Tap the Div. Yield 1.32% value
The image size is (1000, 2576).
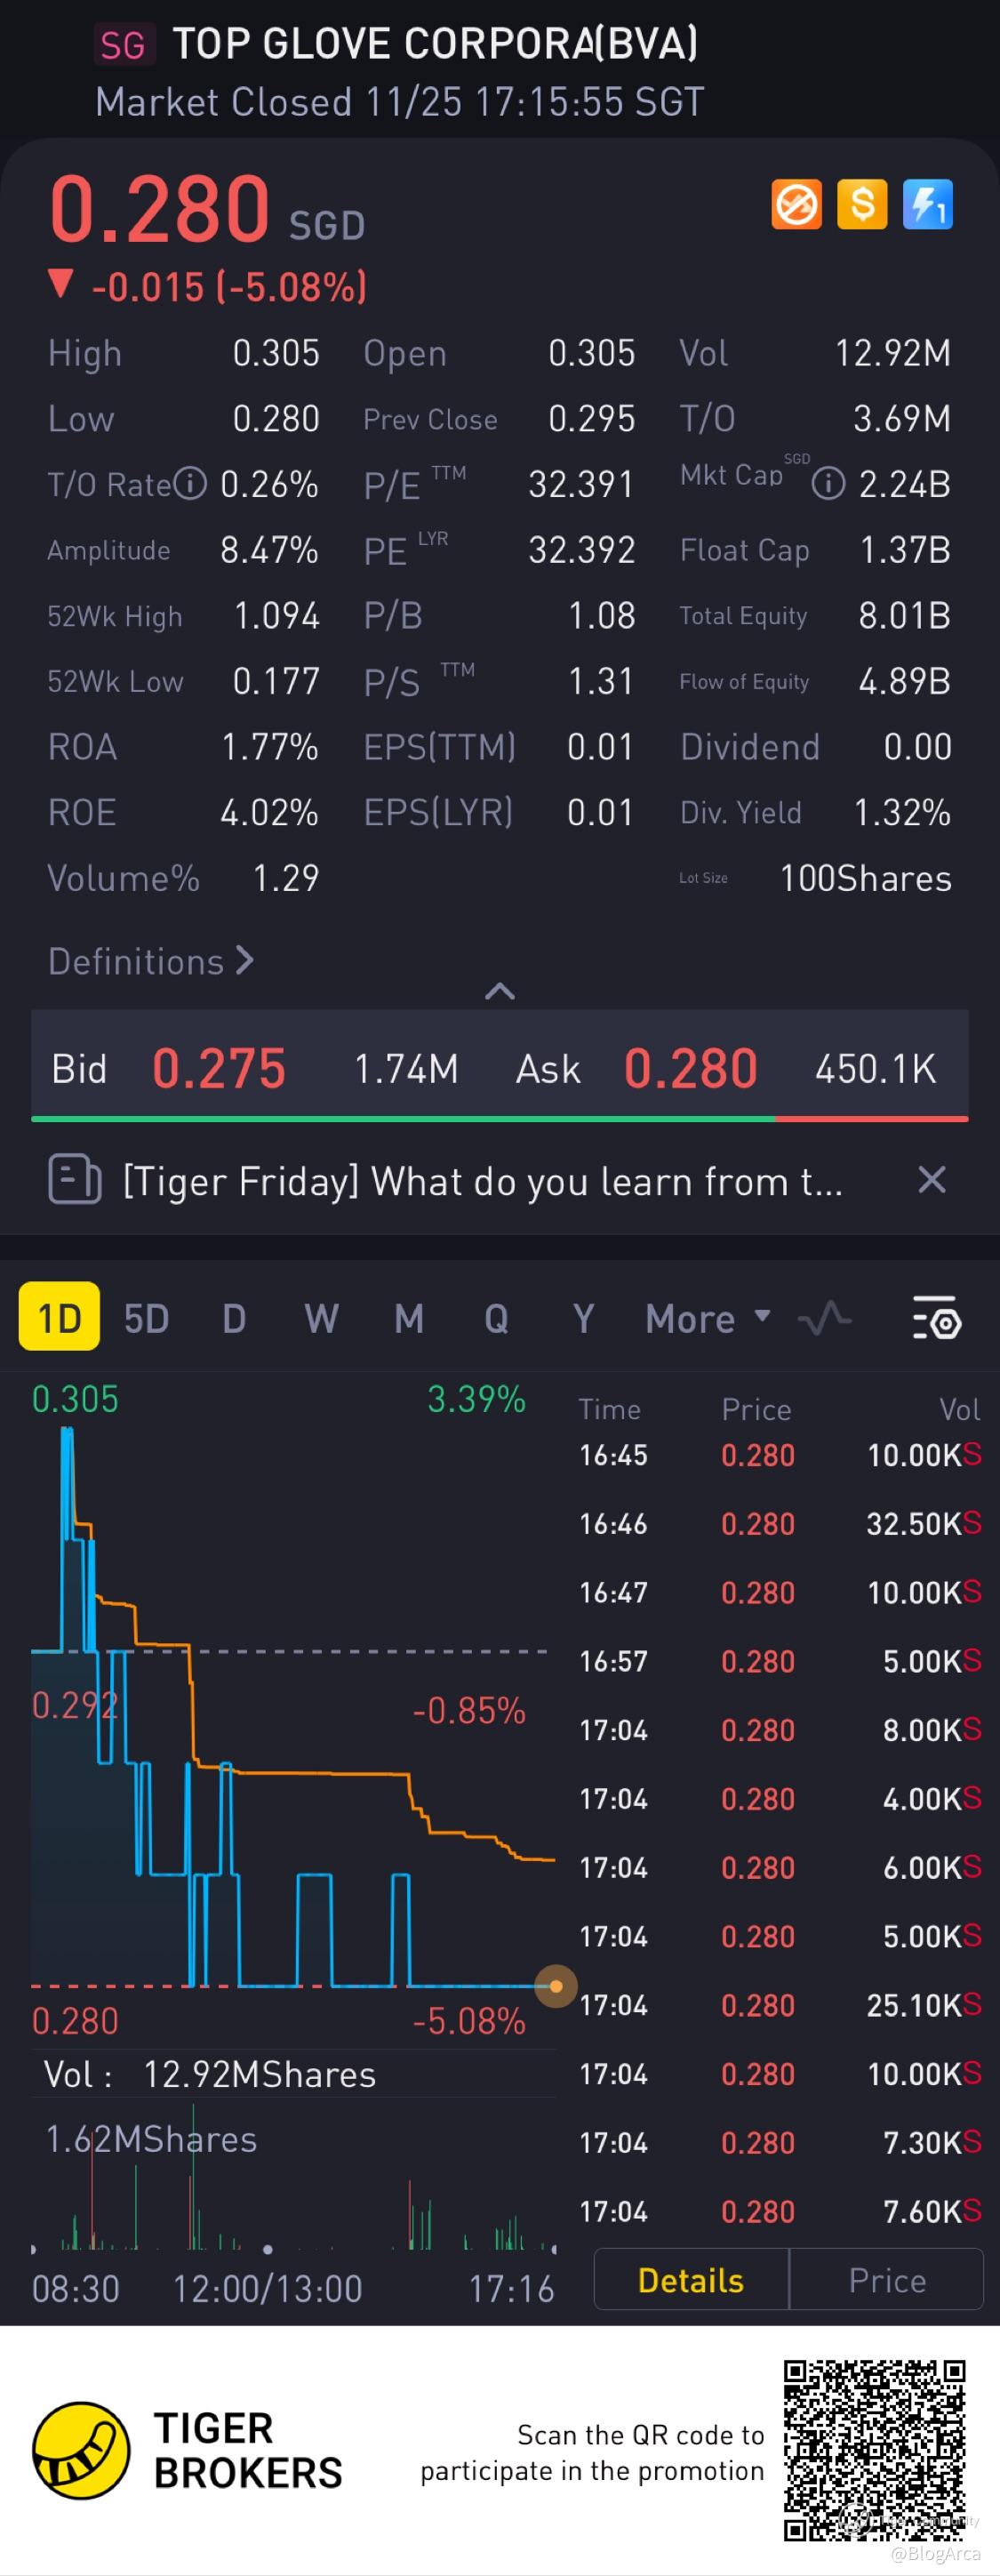click(x=902, y=812)
